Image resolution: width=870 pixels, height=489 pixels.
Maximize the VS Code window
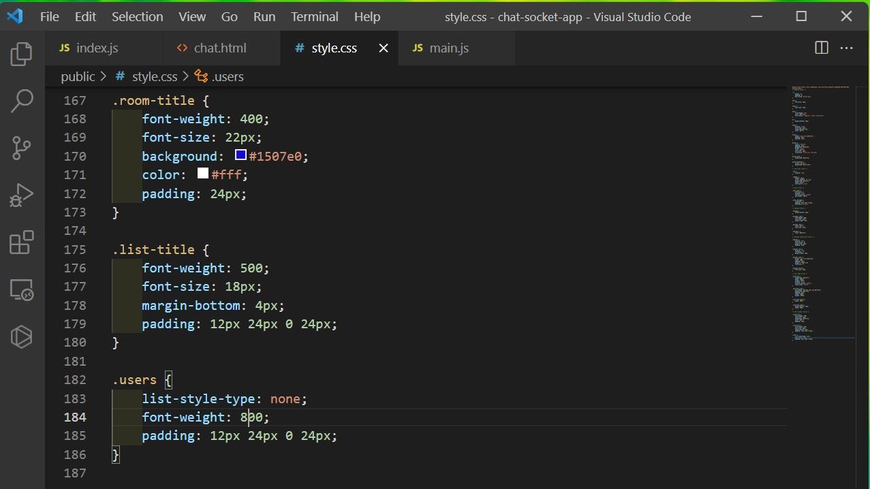(801, 16)
